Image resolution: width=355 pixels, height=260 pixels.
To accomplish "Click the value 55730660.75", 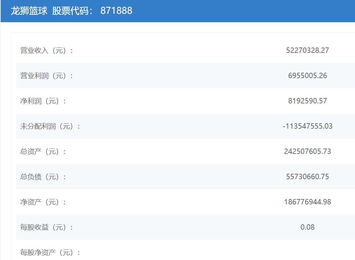I will click(x=308, y=176).
